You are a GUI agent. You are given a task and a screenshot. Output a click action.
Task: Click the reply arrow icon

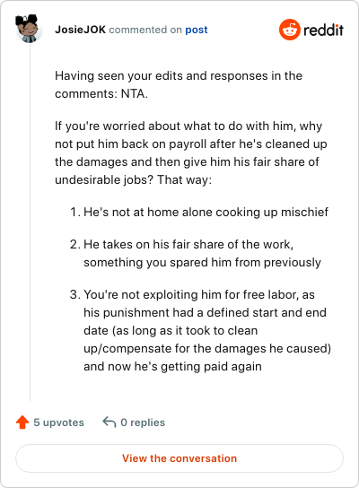pyautogui.click(x=109, y=422)
